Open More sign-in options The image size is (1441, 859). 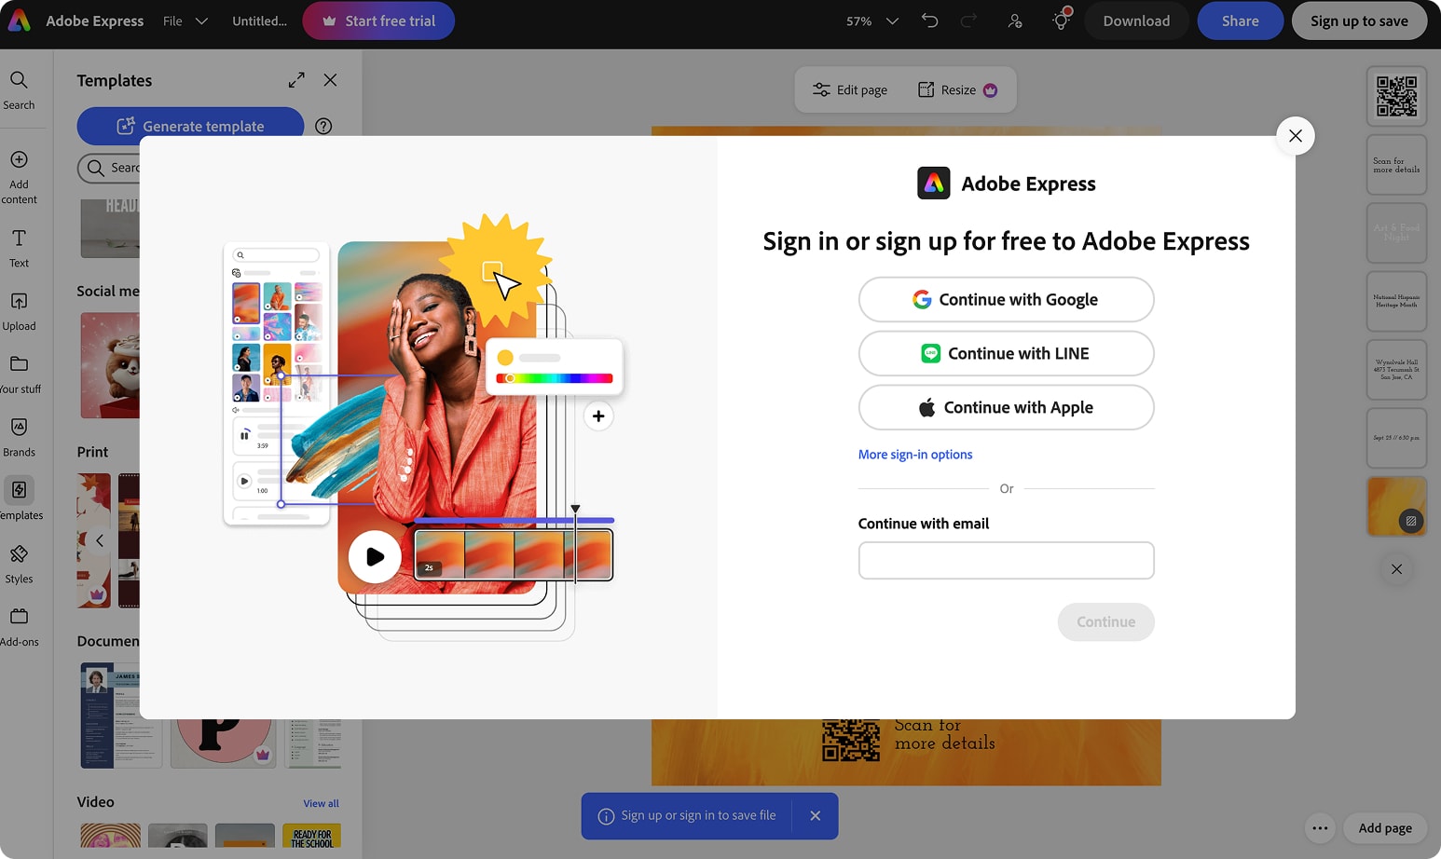click(x=915, y=455)
